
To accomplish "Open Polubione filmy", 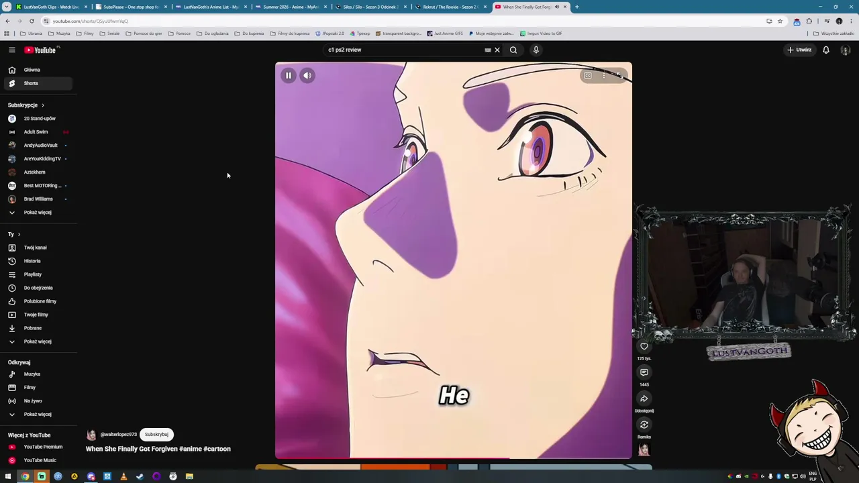I will 38,301.
